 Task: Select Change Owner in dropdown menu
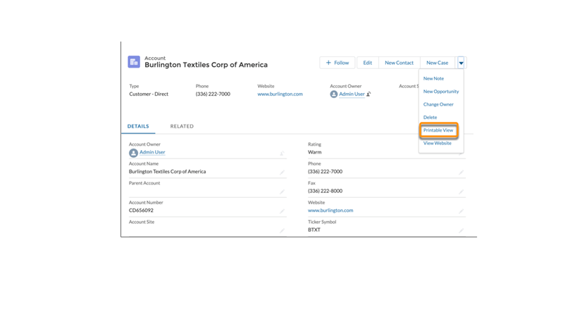point(438,104)
